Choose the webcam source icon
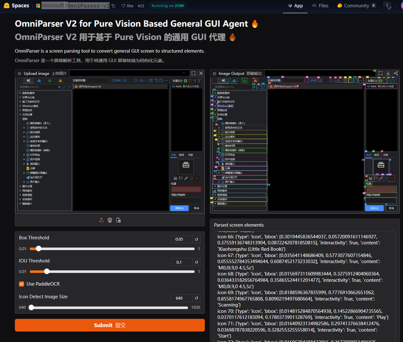This screenshot has height=342, width=403. coord(110,220)
